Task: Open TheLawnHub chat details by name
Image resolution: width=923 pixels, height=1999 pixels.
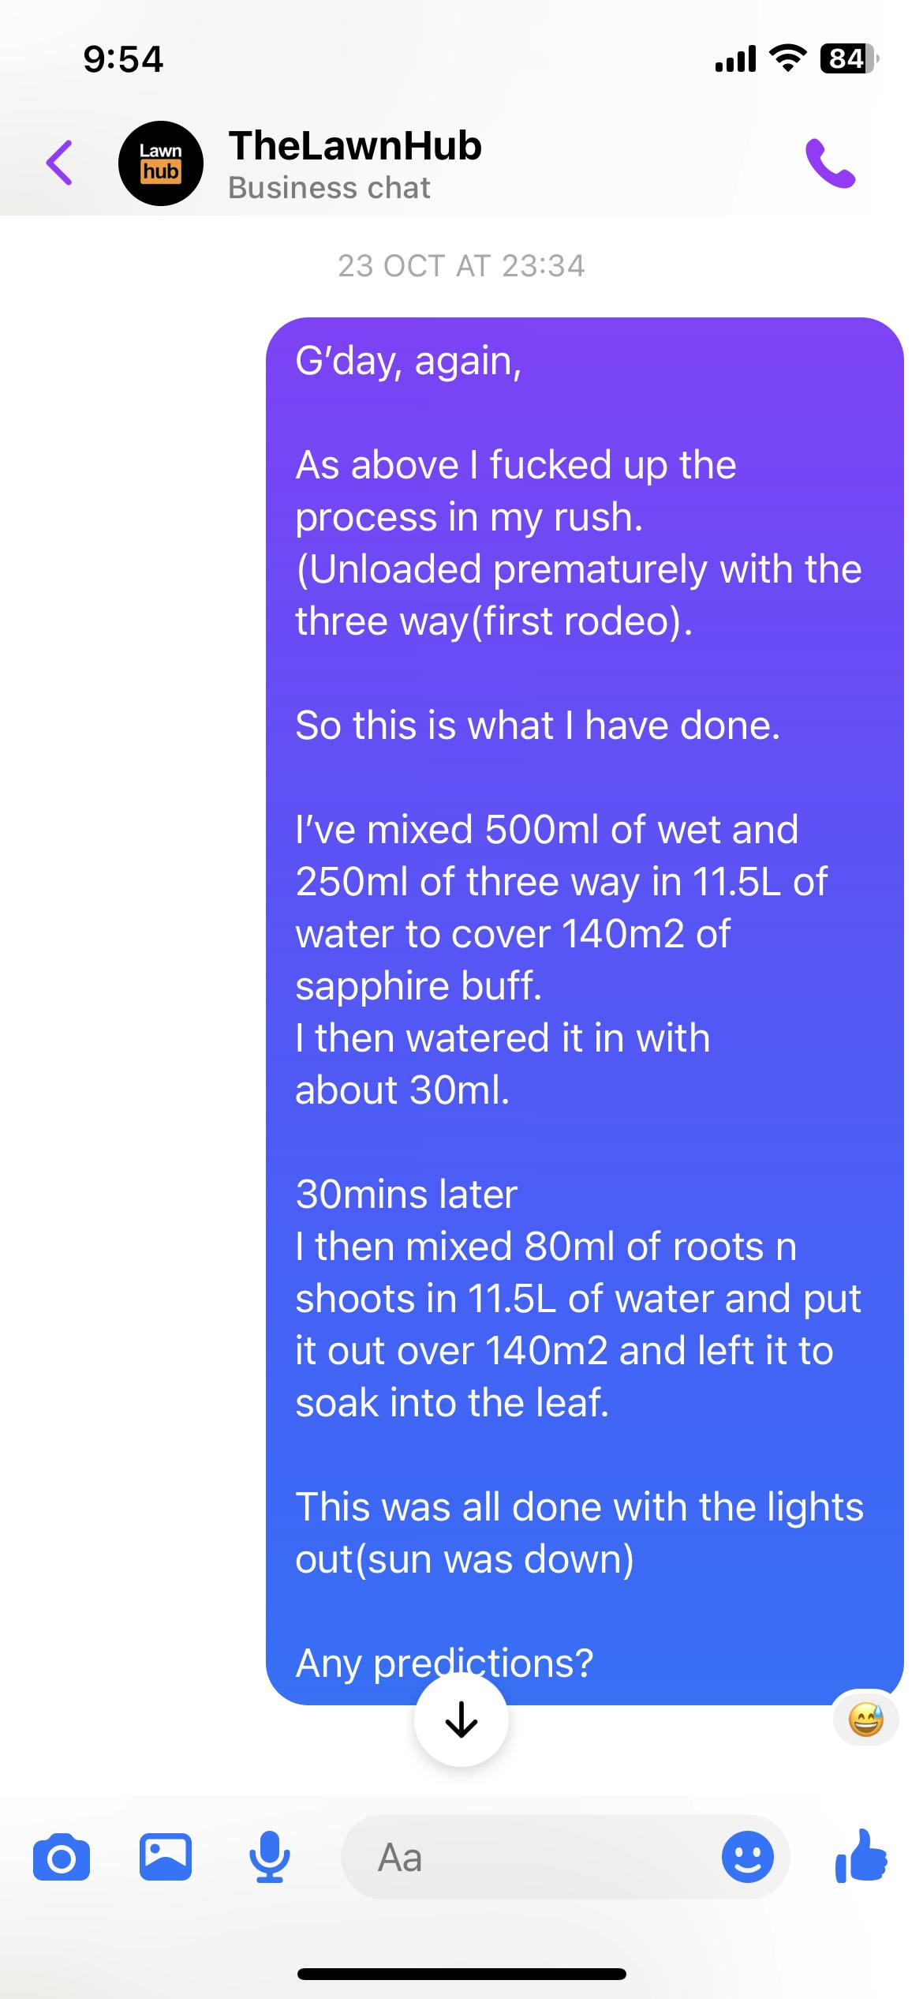Action: (355, 146)
